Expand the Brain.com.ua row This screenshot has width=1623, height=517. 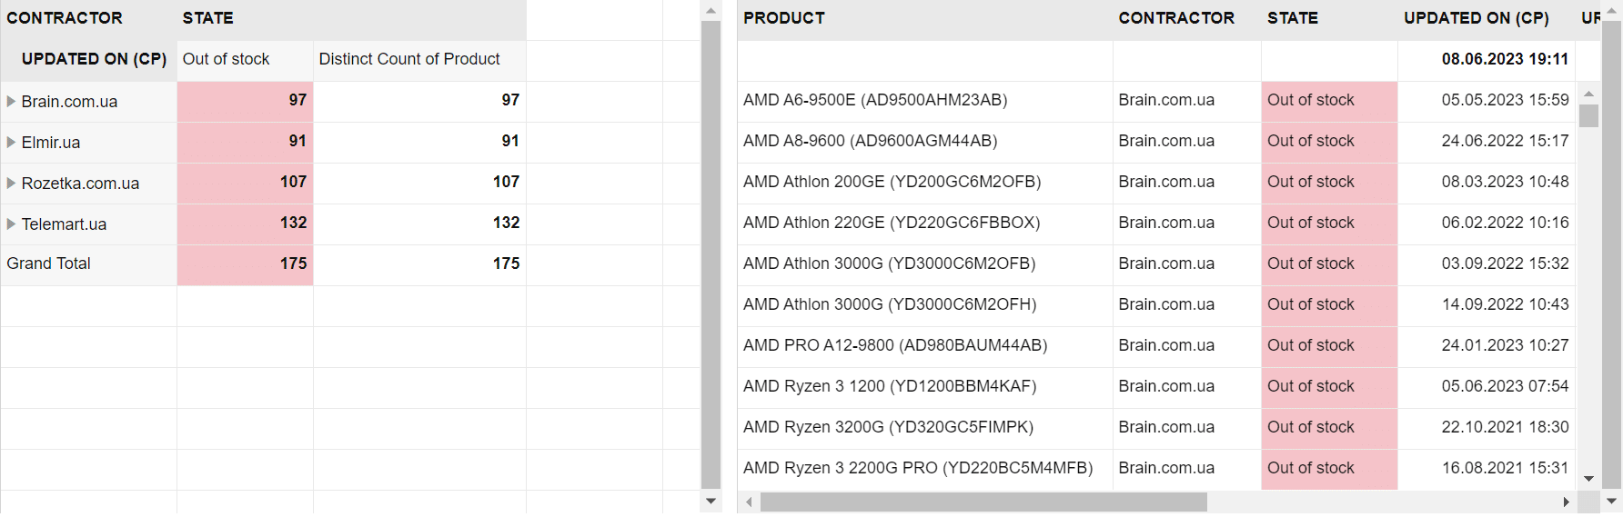11,102
